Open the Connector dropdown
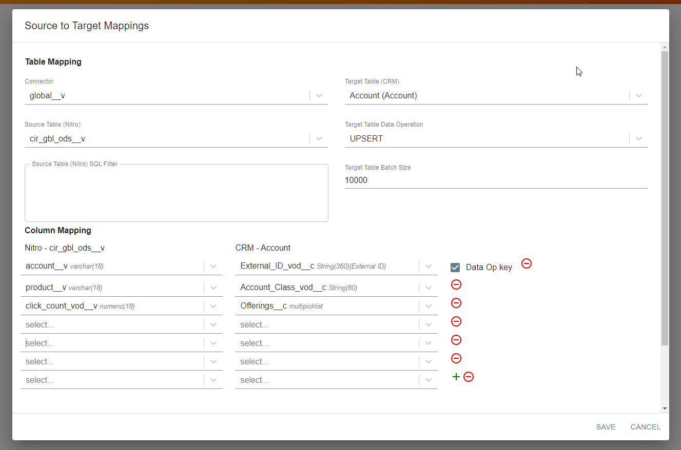Viewport: 681px width, 450px height. point(319,96)
